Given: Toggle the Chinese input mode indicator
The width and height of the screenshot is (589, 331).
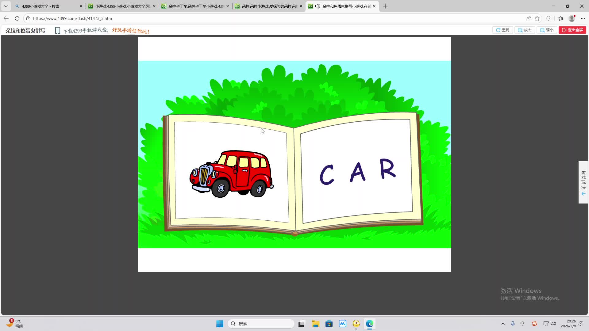Looking at the screenshot, I should (523, 324).
